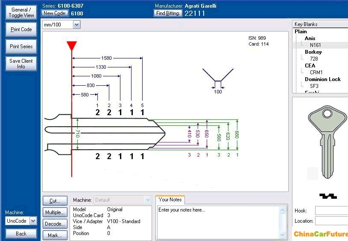Click the Decode... button
The width and height of the screenshot is (348, 241).
tap(55, 224)
